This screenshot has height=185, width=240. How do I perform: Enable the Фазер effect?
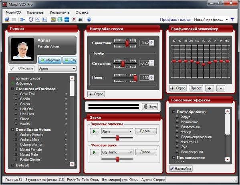(x=177, y=132)
